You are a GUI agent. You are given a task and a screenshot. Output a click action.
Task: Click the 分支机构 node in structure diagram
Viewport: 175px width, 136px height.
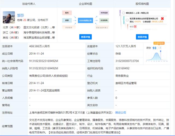[x=104, y=20]
